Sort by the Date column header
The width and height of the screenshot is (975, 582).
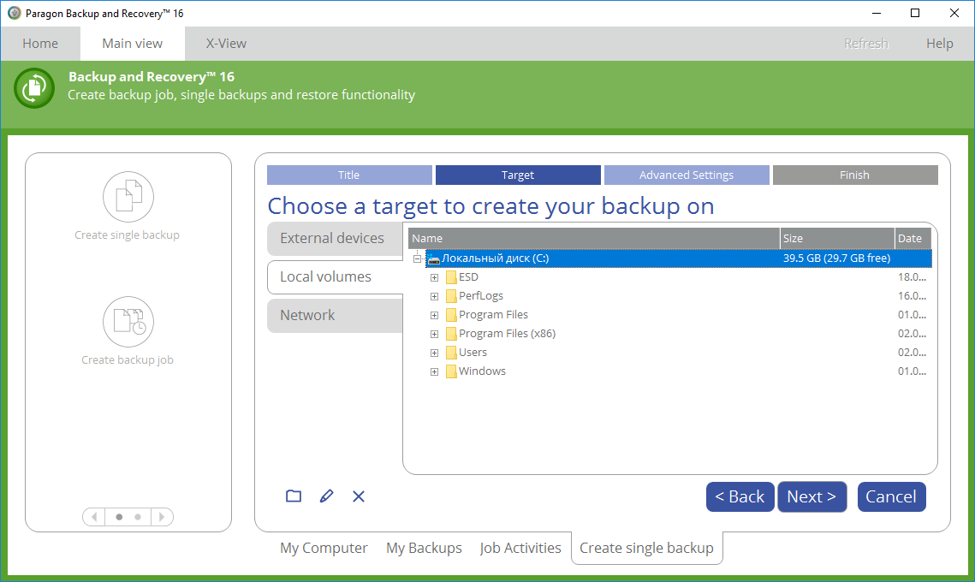pos(913,239)
